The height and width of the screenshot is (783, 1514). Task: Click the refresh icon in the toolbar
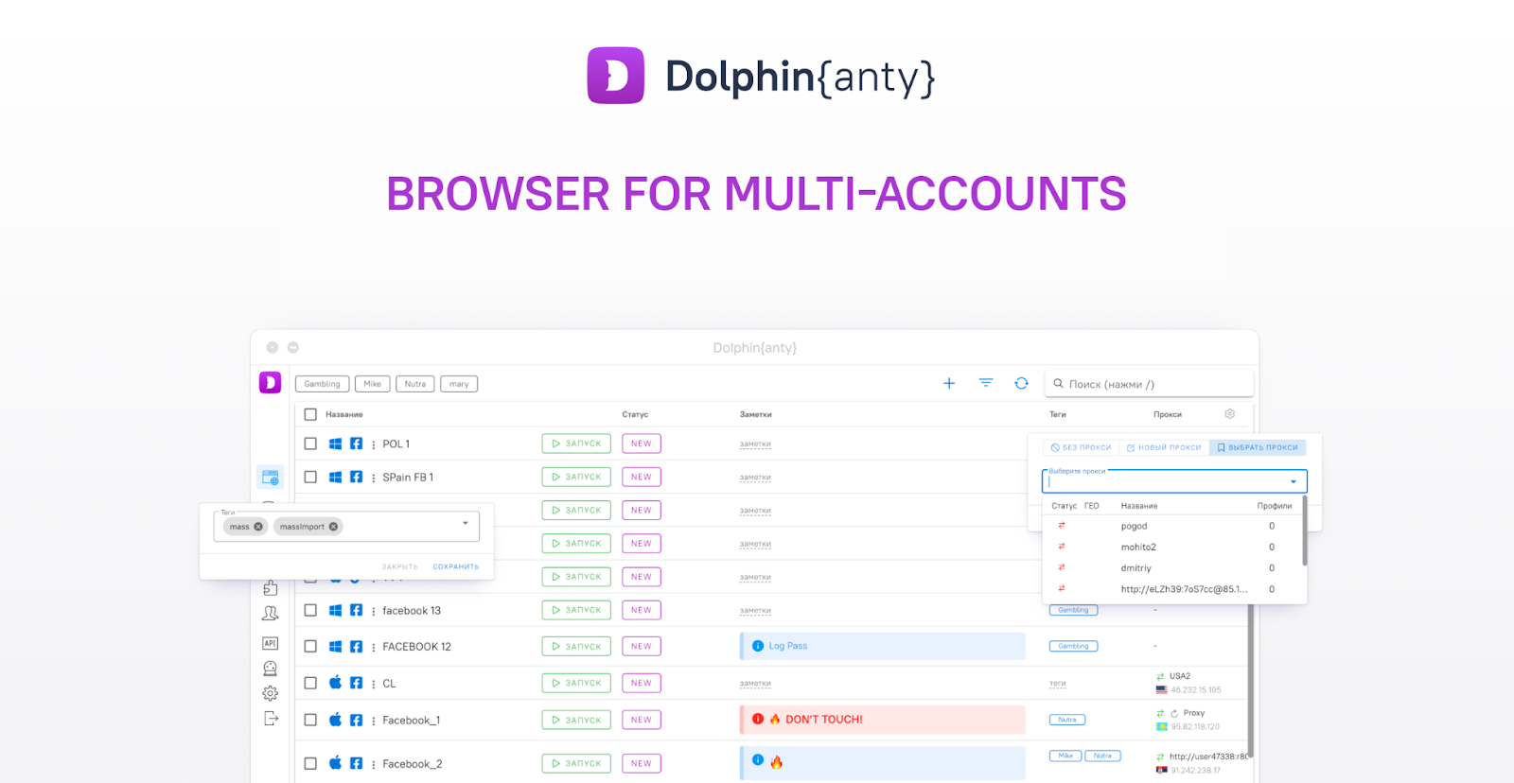(x=1021, y=383)
